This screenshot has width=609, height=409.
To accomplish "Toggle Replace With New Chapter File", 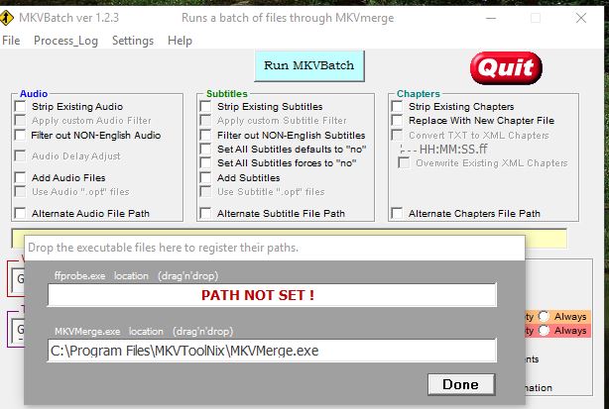I will click(397, 120).
